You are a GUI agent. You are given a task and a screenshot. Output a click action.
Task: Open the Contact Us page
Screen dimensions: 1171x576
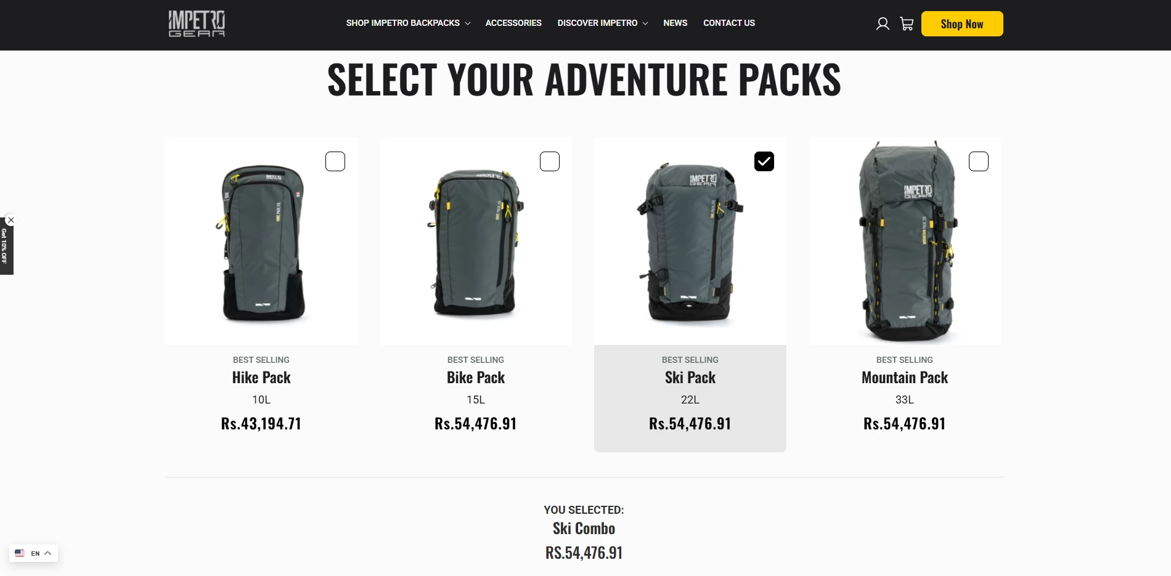[x=729, y=23]
